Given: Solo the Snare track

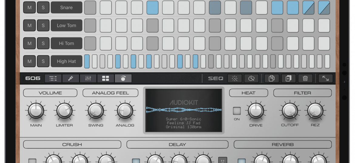Looking at the screenshot, I should tap(43, 8).
